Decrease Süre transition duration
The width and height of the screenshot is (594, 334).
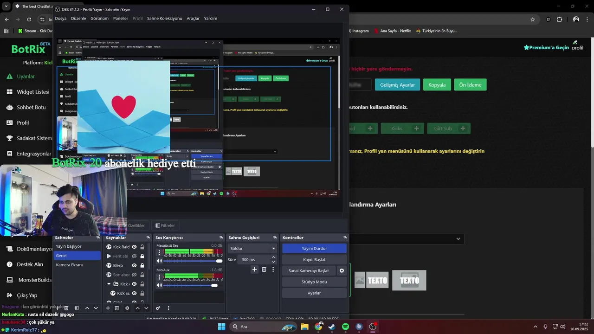click(273, 262)
